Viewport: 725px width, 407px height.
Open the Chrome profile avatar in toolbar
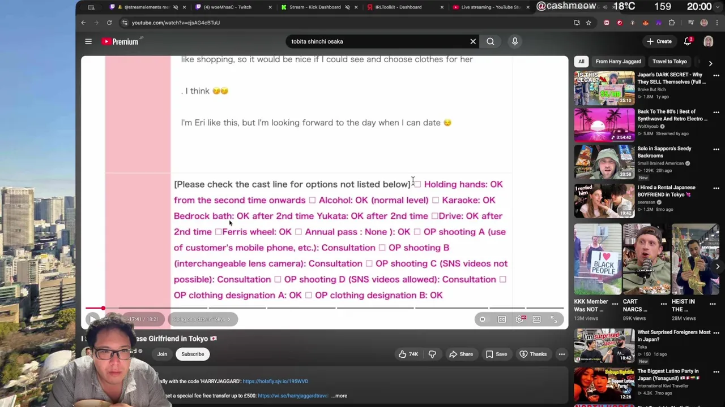click(704, 23)
